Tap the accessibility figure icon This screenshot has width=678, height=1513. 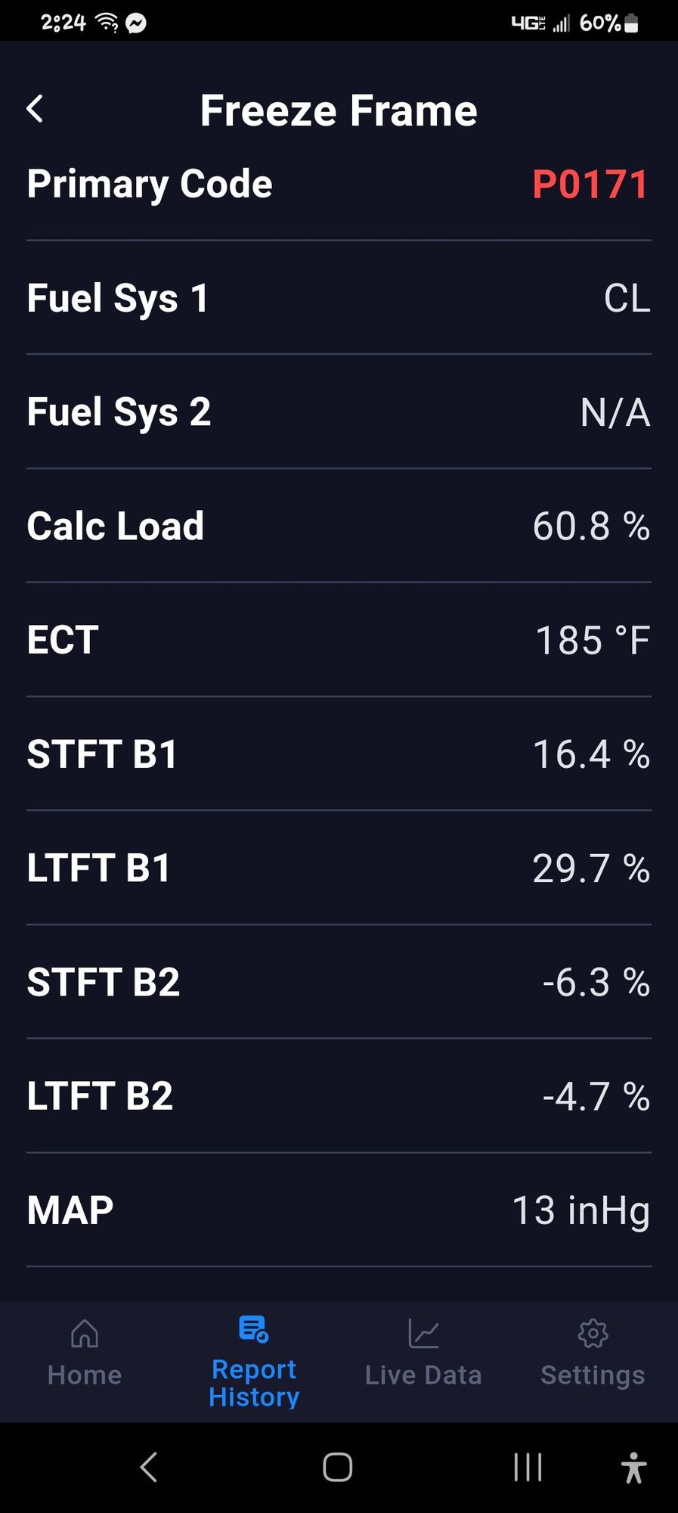click(x=633, y=1468)
